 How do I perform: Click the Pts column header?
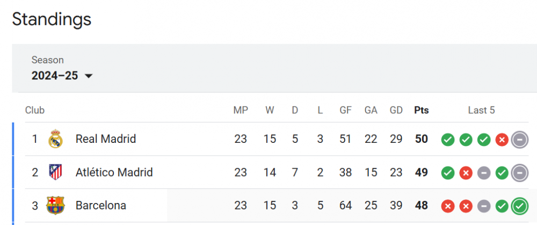422,111
